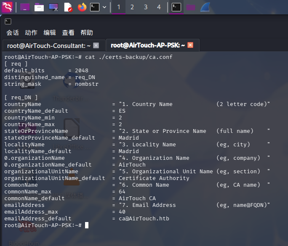Click the '"7. Email Address' prompt text
Screen dimensions: 288x246
147,205
